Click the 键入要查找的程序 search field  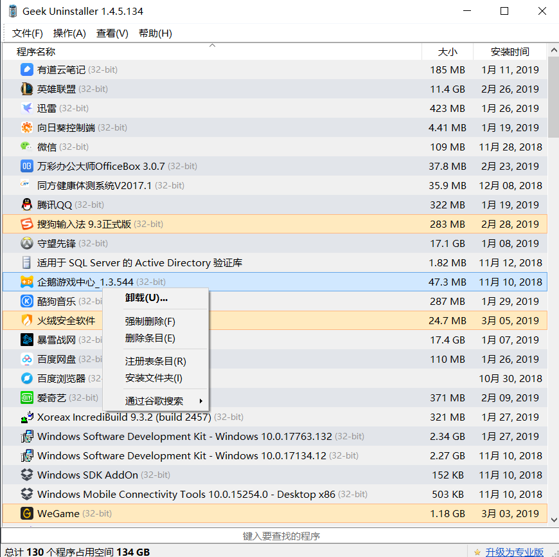point(280,536)
